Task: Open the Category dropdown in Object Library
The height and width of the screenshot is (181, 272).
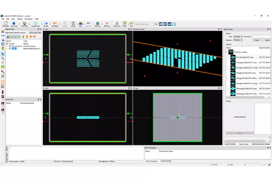Action: tap(238, 40)
